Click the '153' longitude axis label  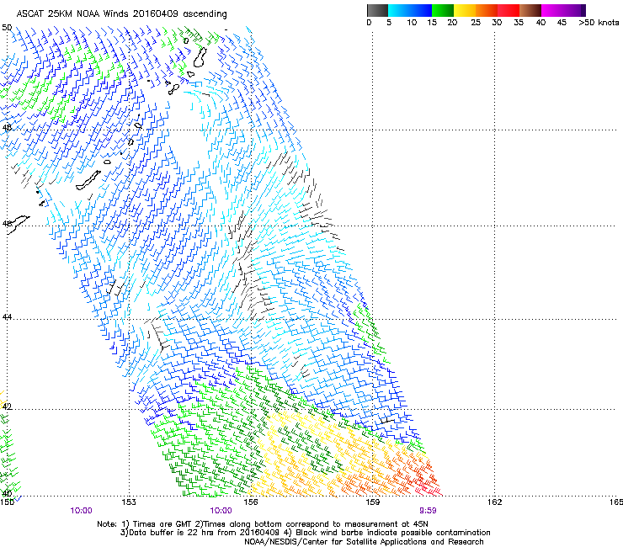coord(129,502)
